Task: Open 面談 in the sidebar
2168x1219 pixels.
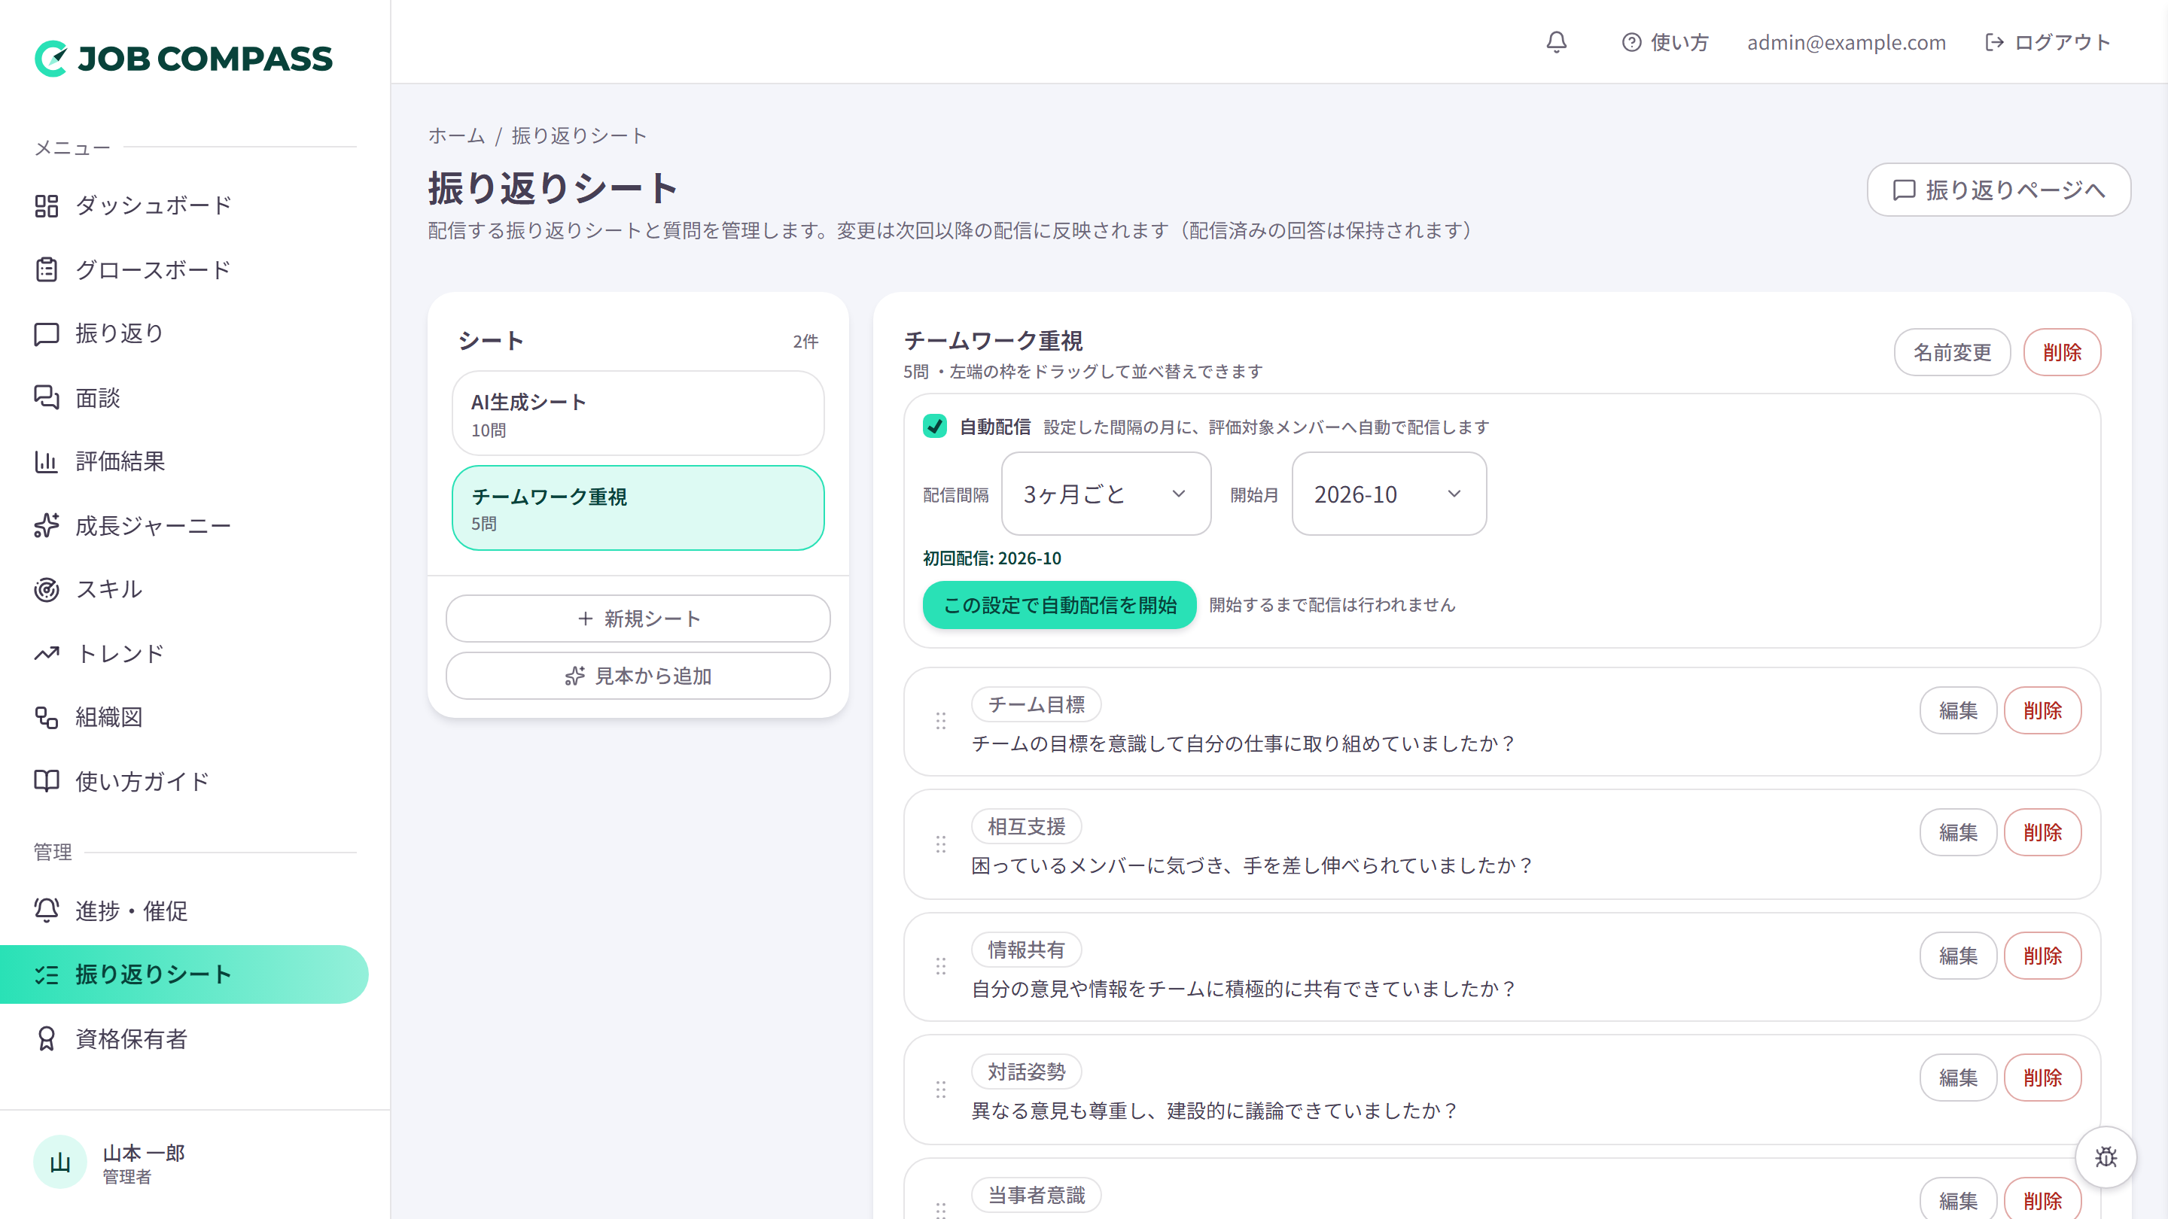Action: [184, 397]
